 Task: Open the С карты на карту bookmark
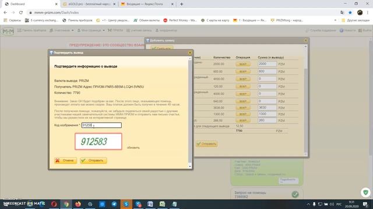[x=215, y=20]
